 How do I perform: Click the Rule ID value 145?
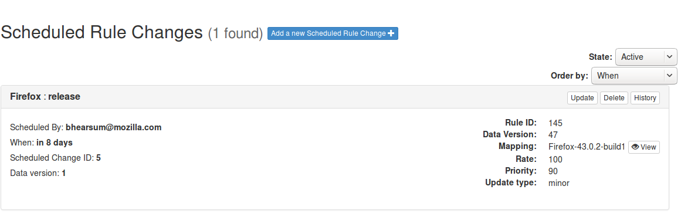pos(555,123)
